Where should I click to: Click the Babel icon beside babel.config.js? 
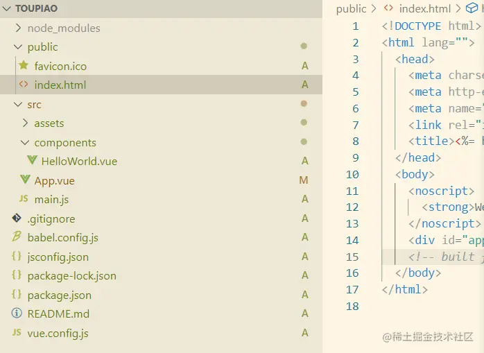tap(17, 237)
